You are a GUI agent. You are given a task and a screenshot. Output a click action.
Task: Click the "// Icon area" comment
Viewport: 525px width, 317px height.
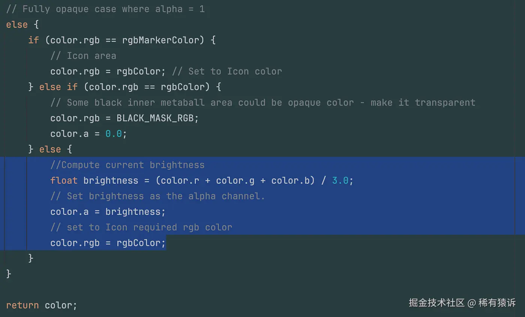pyautogui.click(x=83, y=56)
